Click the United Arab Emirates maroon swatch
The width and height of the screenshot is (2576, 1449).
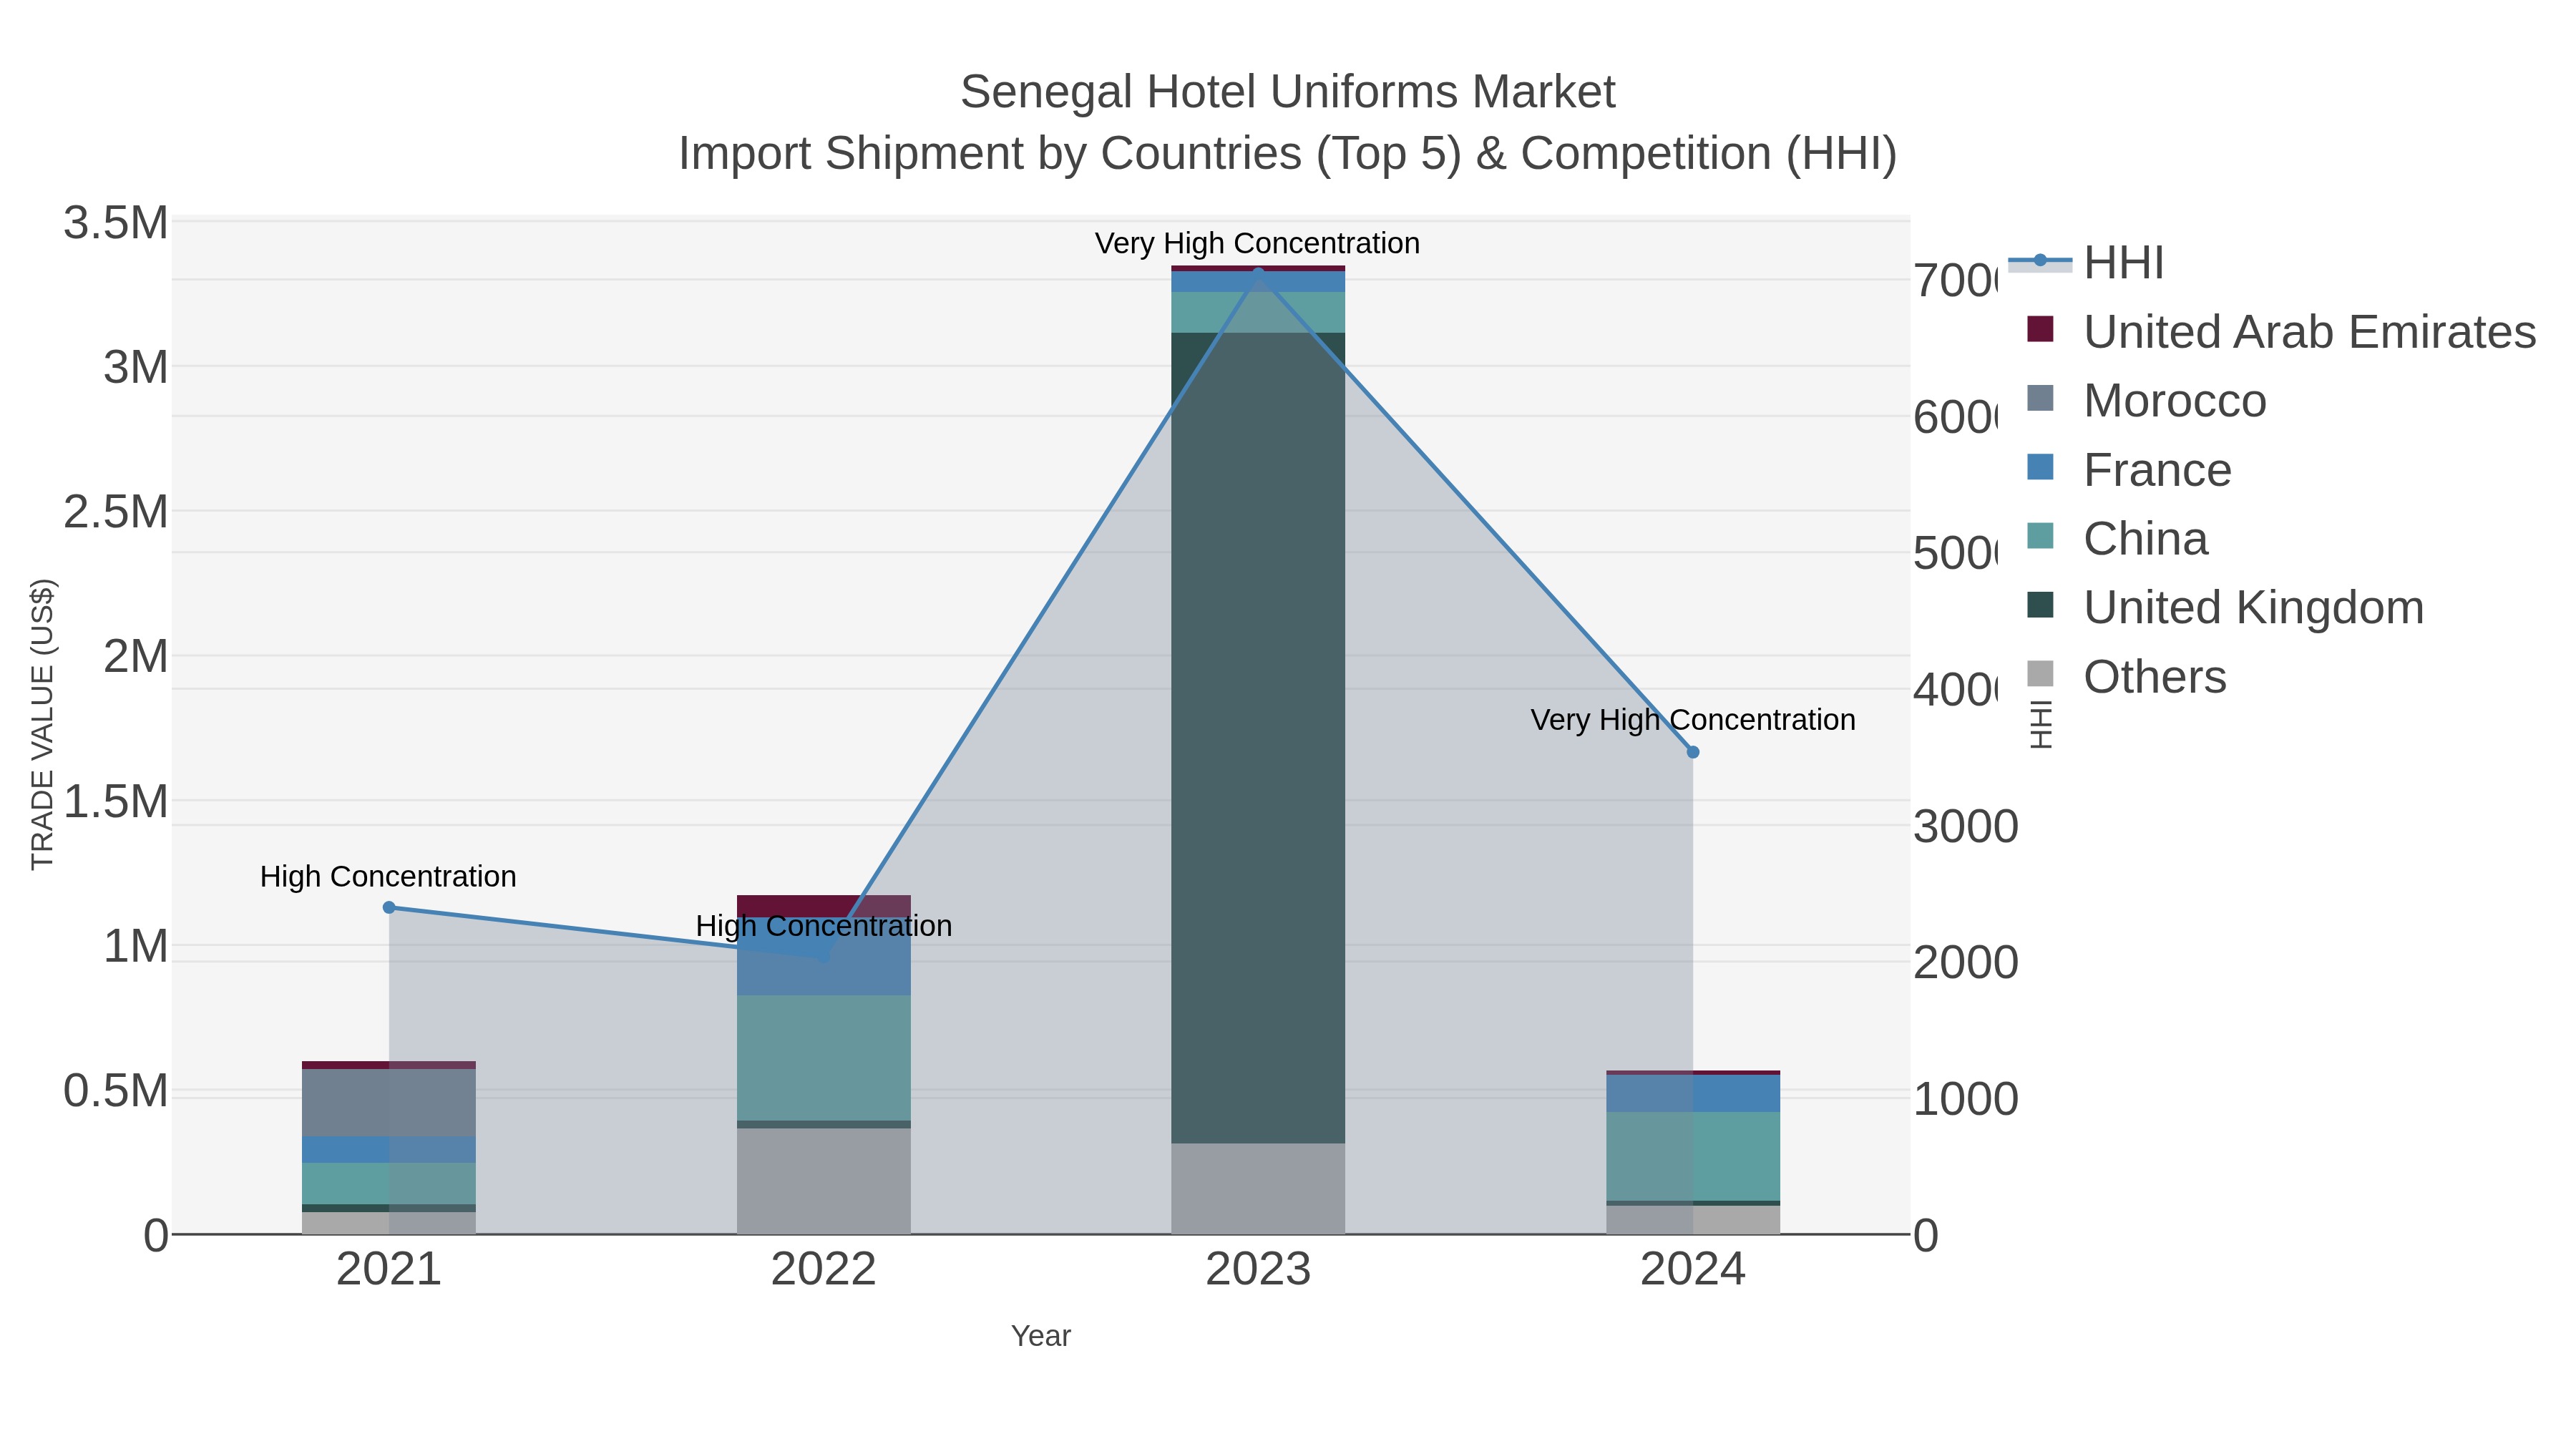(x=2040, y=329)
